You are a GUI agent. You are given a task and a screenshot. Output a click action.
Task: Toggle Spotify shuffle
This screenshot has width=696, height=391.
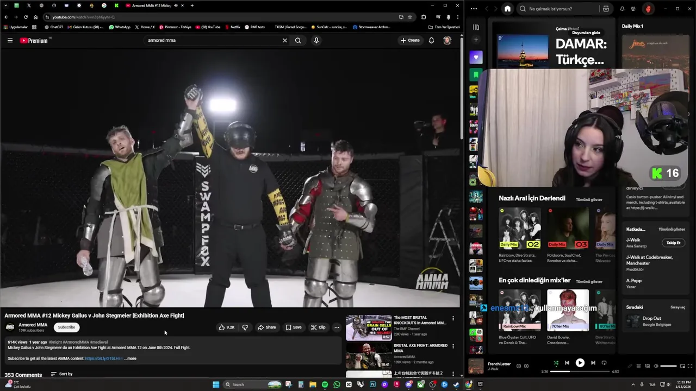click(x=556, y=363)
